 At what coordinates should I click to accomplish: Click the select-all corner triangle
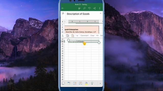click(62, 21)
